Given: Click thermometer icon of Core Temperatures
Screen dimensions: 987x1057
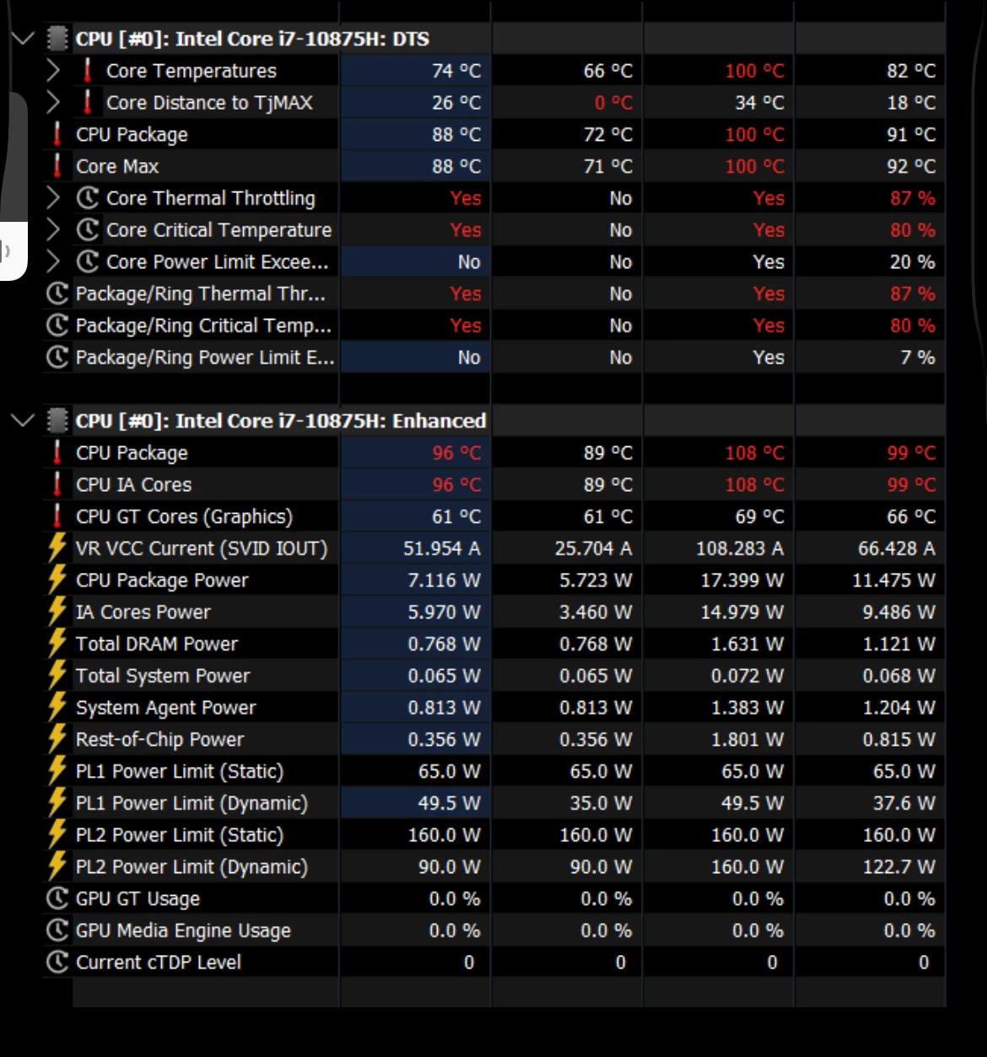Looking at the screenshot, I should 88,71.
